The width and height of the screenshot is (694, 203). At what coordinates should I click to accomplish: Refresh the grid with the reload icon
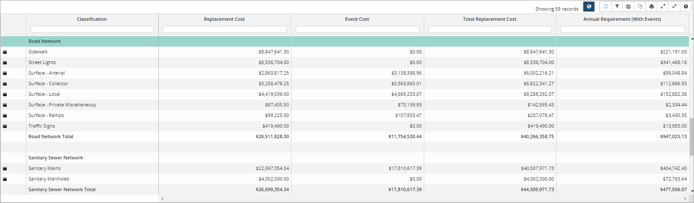605,6
